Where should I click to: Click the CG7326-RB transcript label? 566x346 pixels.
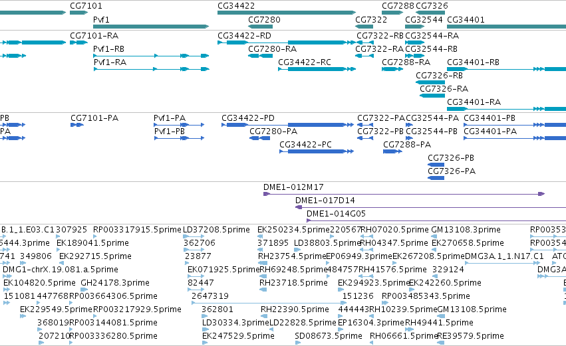[440, 76]
